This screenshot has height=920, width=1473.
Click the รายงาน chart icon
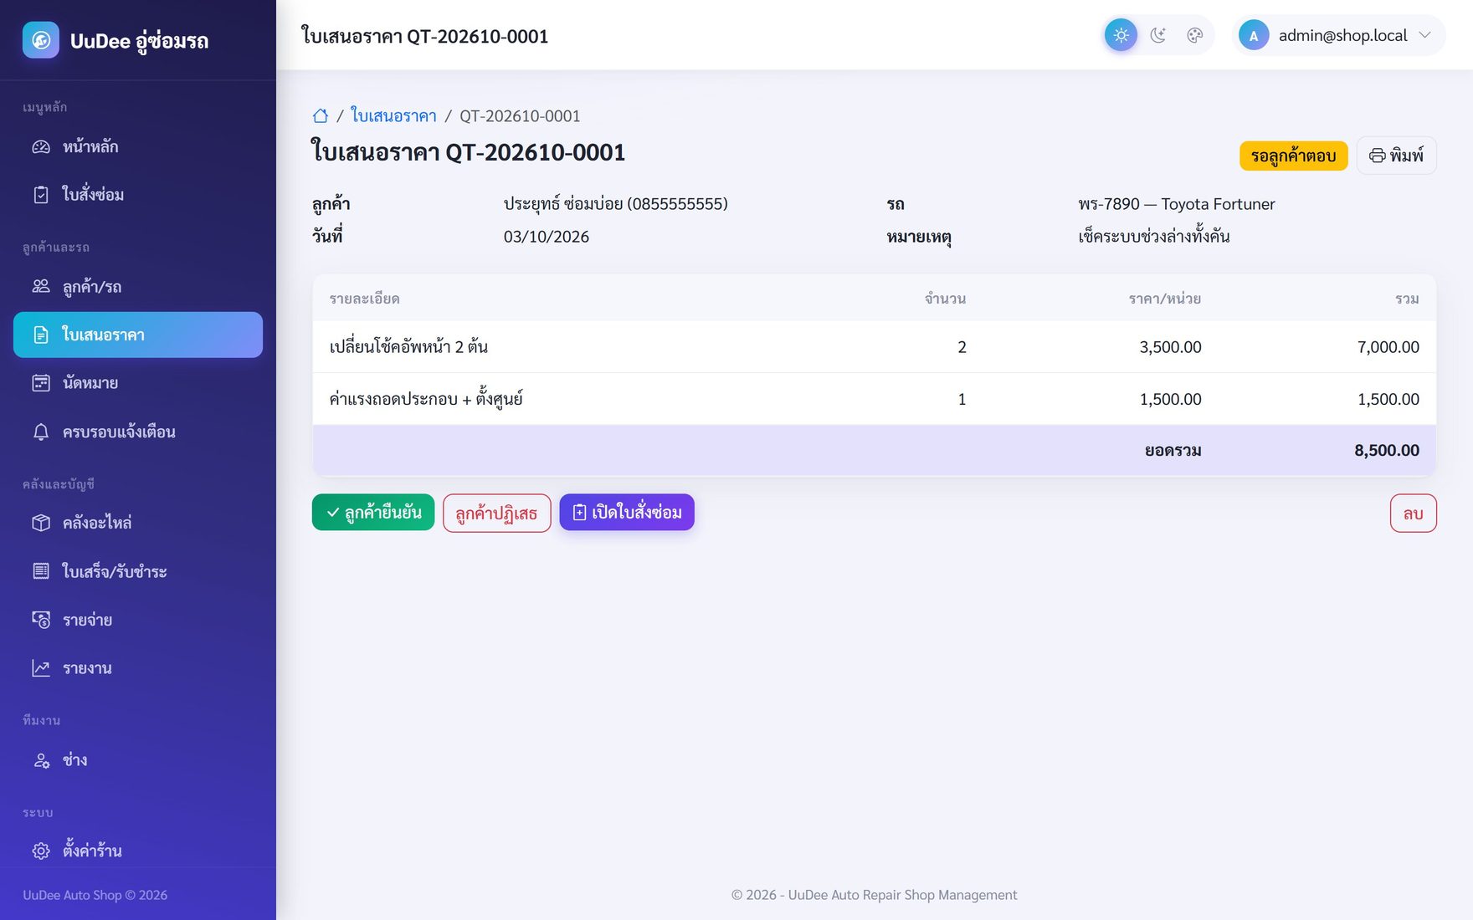(x=41, y=668)
